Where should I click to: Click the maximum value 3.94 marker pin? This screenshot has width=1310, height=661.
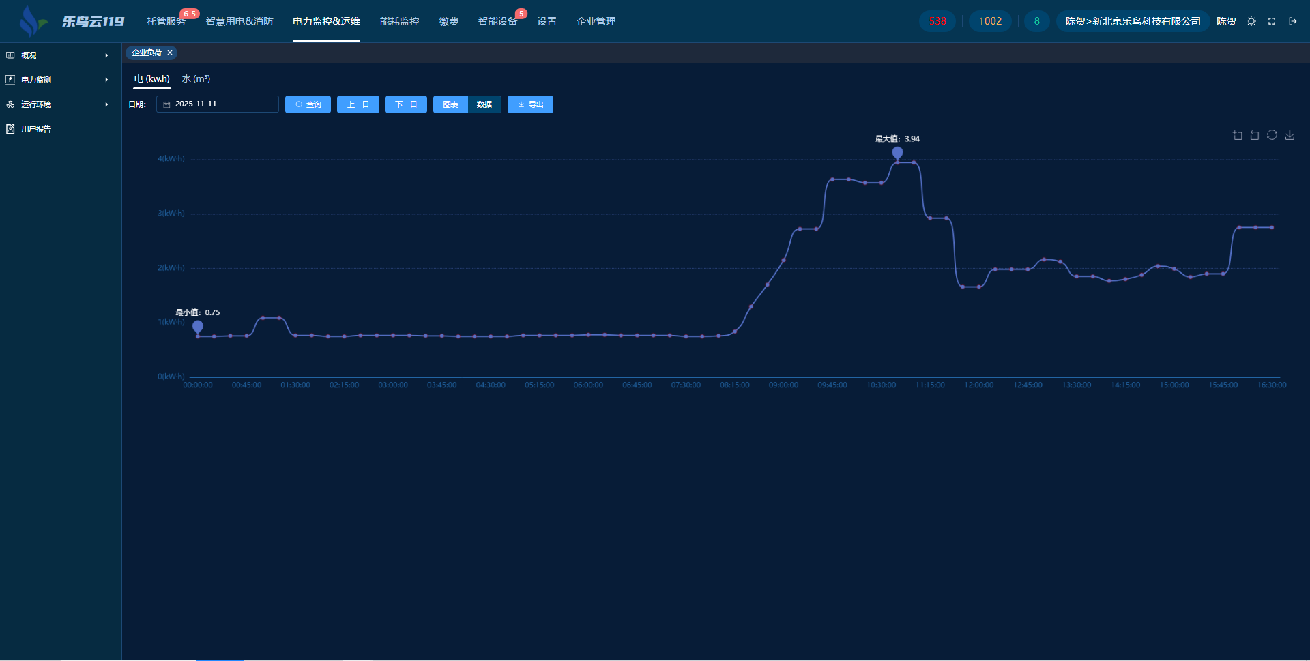tap(897, 153)
